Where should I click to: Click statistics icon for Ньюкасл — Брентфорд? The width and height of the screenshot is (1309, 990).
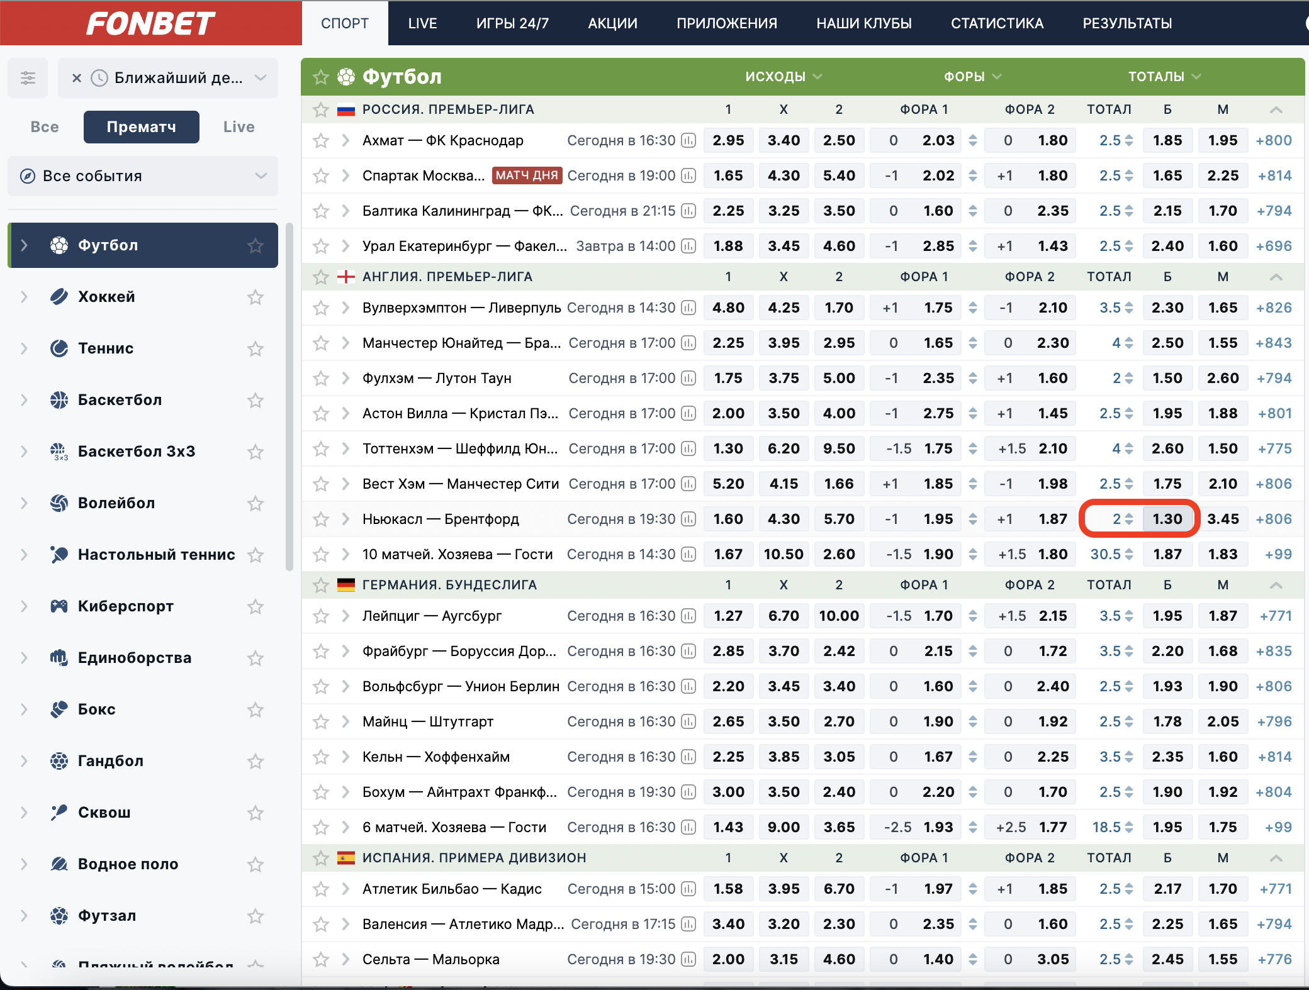(x=688, y=519)
